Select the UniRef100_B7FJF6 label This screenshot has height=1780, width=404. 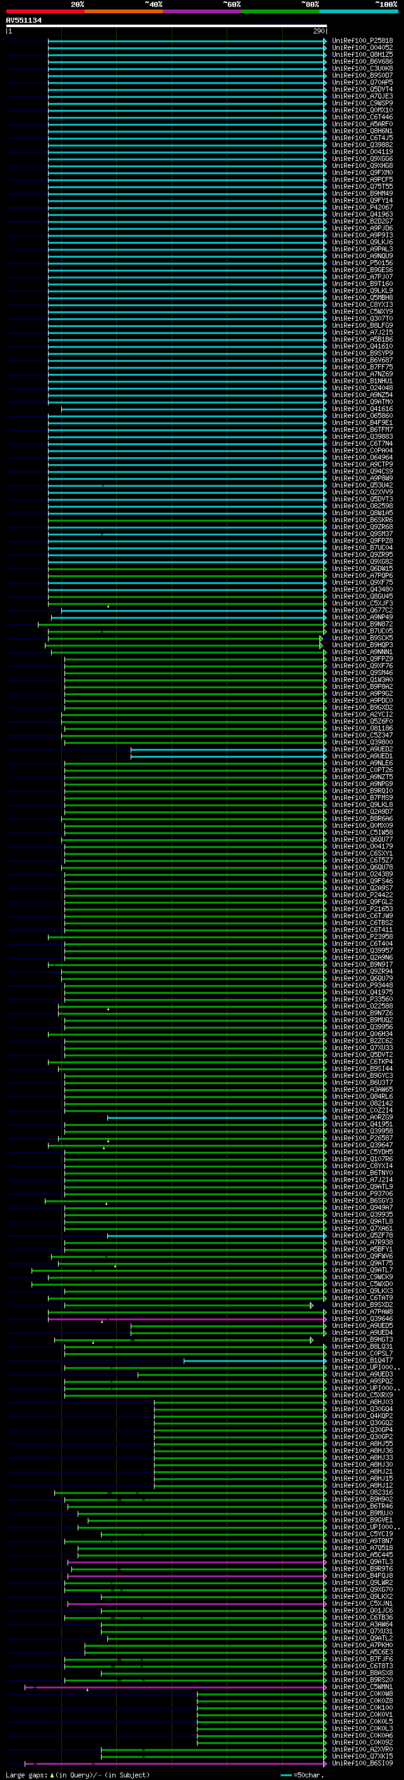click(x=362, y=1659)
